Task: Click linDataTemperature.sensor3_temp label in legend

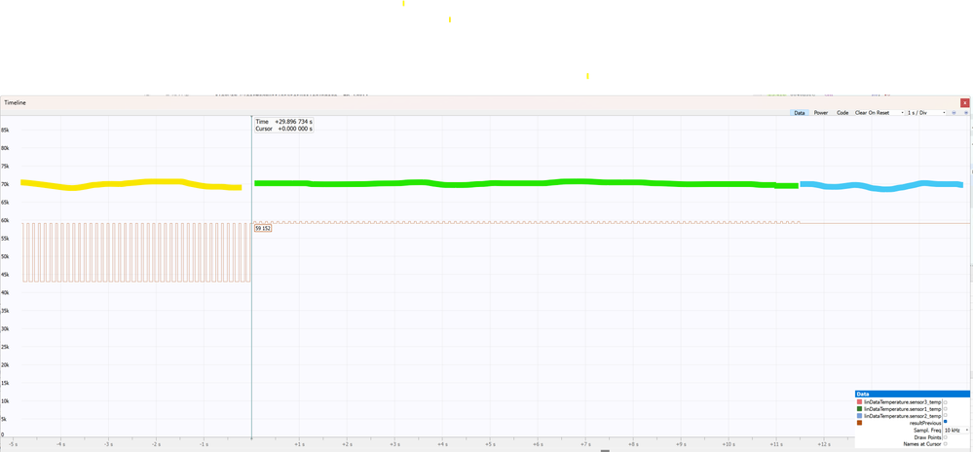Action: pos(902,402)
